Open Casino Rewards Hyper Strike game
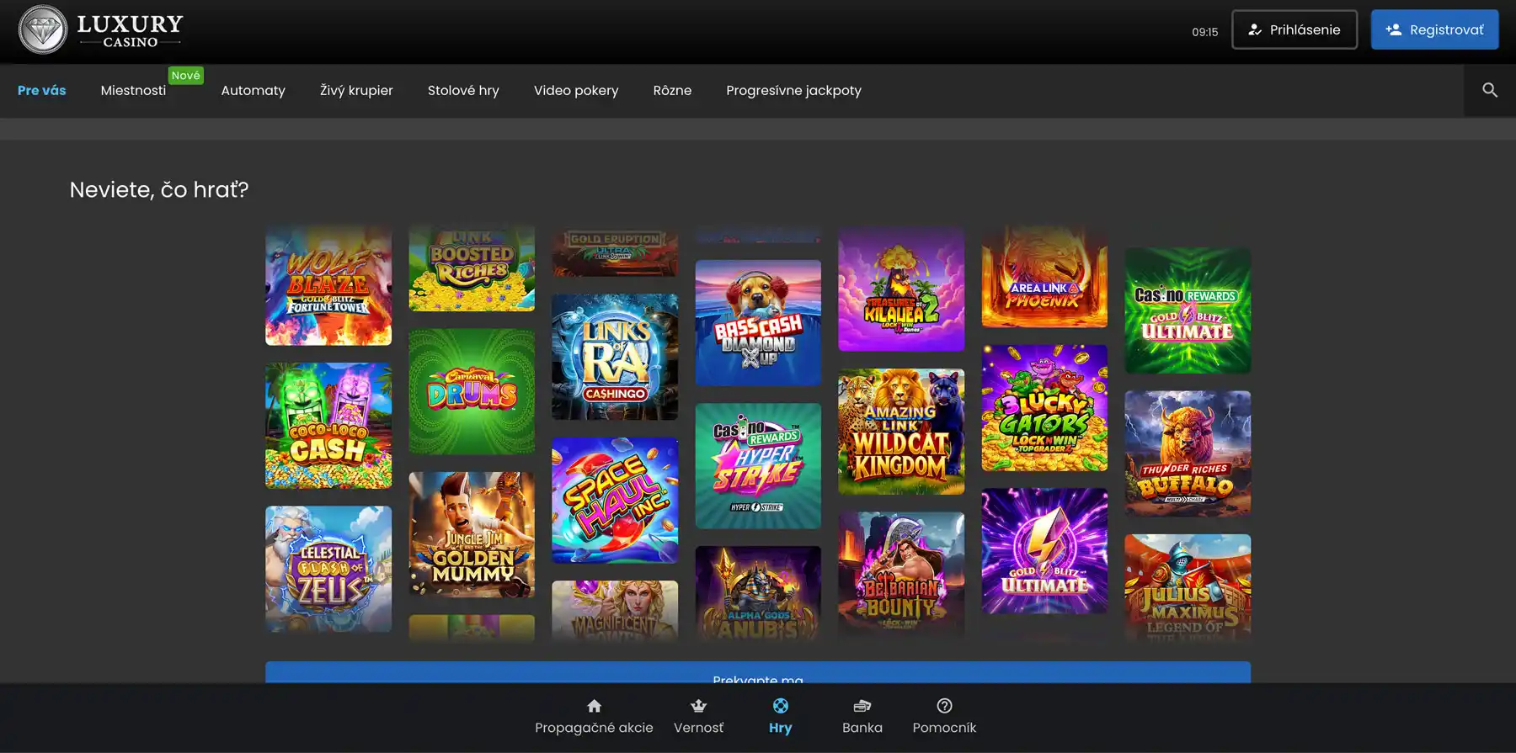This screenshot has height=753, width=1516. pyautogui.click(x=758, y=466)
